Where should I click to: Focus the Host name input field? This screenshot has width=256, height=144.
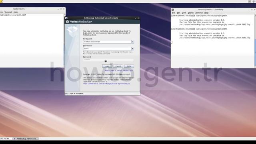click(x=107, y=42)
